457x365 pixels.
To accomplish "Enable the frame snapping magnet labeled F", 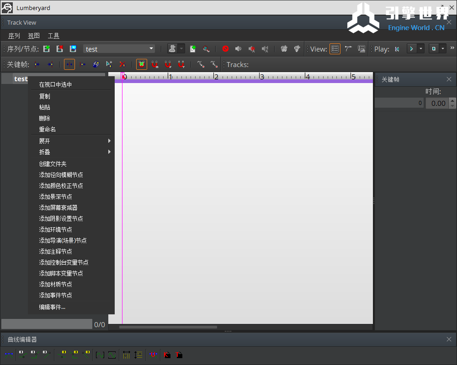I will [168, 64].
